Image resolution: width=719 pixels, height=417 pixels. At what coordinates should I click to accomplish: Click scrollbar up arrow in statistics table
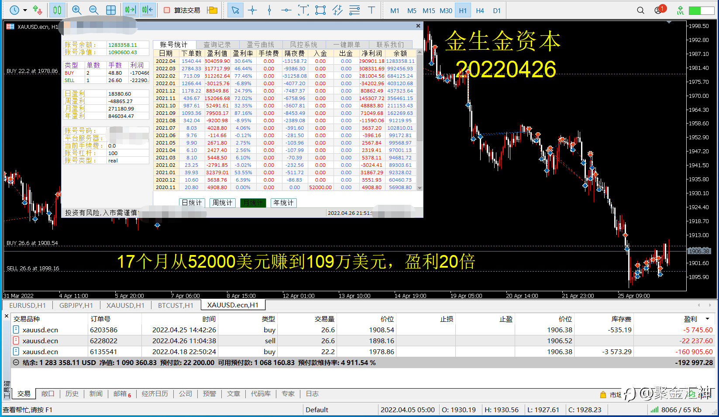pyautogui.click(x=420, y=52)
